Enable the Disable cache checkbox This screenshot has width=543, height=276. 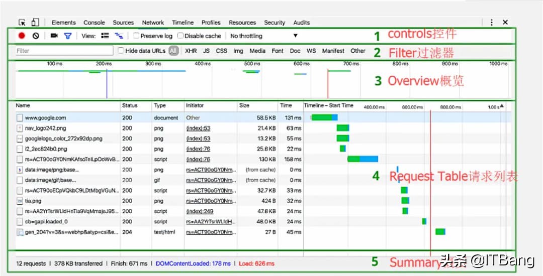pyautogui.click(x=180, y=36)
